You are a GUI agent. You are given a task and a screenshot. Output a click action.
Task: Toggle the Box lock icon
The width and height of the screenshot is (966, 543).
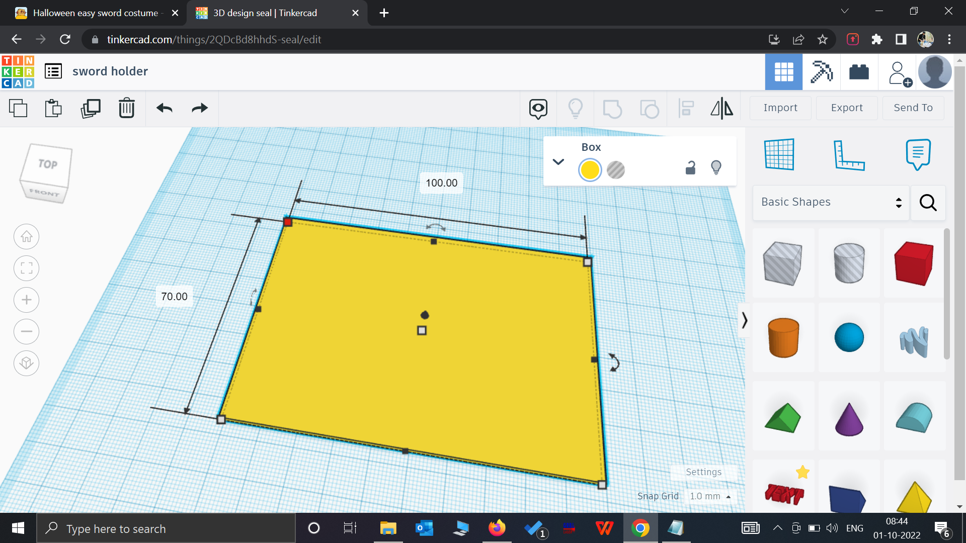click(690, 168)
